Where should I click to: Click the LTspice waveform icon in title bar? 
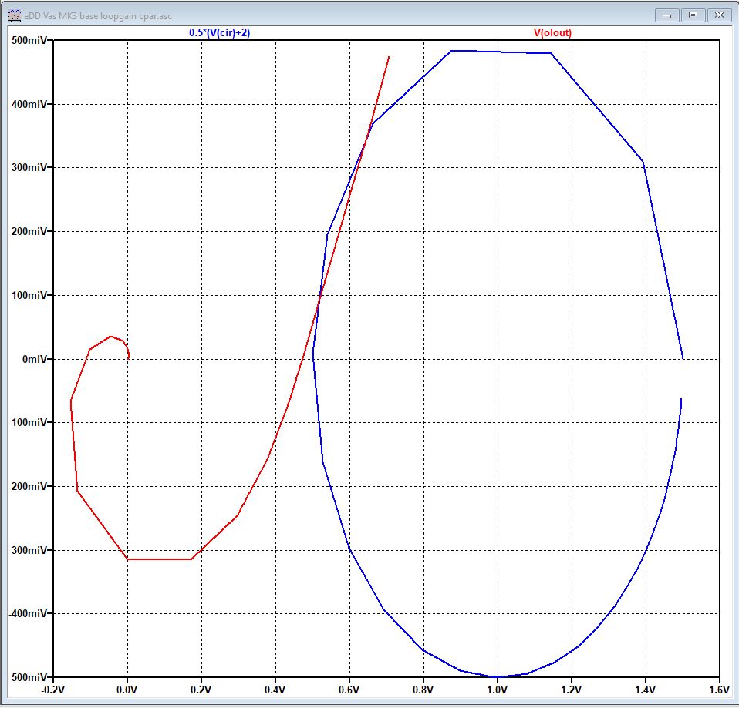point(15,15)
